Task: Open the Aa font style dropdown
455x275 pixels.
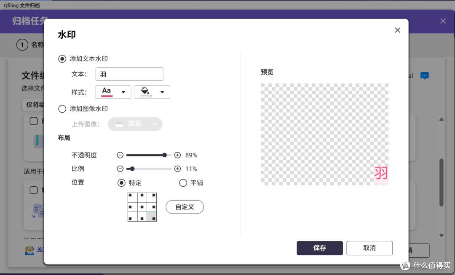Action: 113,92
